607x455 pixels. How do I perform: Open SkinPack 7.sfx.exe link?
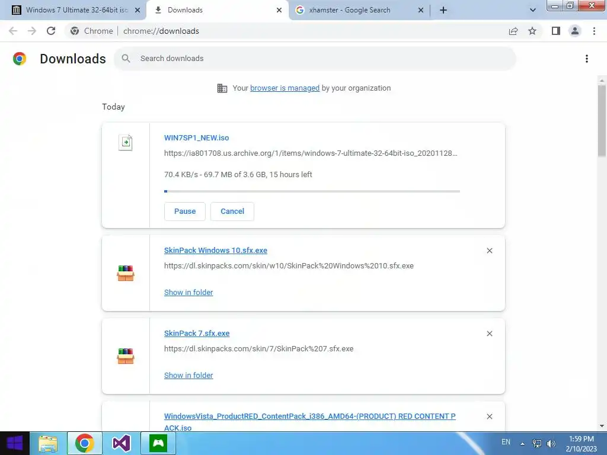[x=197, y=333]
